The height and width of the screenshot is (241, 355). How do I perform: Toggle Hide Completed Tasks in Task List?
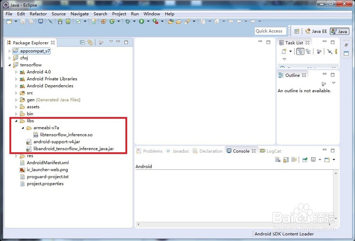(330, 51)
